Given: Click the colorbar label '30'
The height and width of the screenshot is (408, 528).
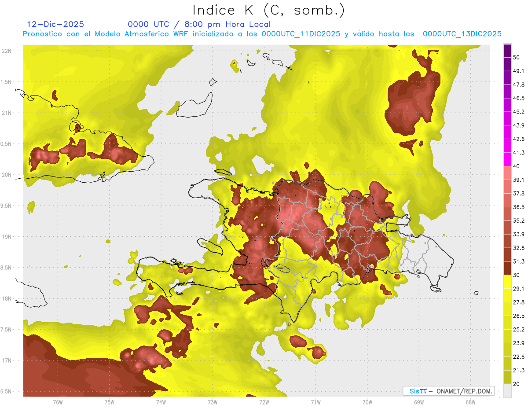Looking at the screenshot, I should click(x=516, y=275).
